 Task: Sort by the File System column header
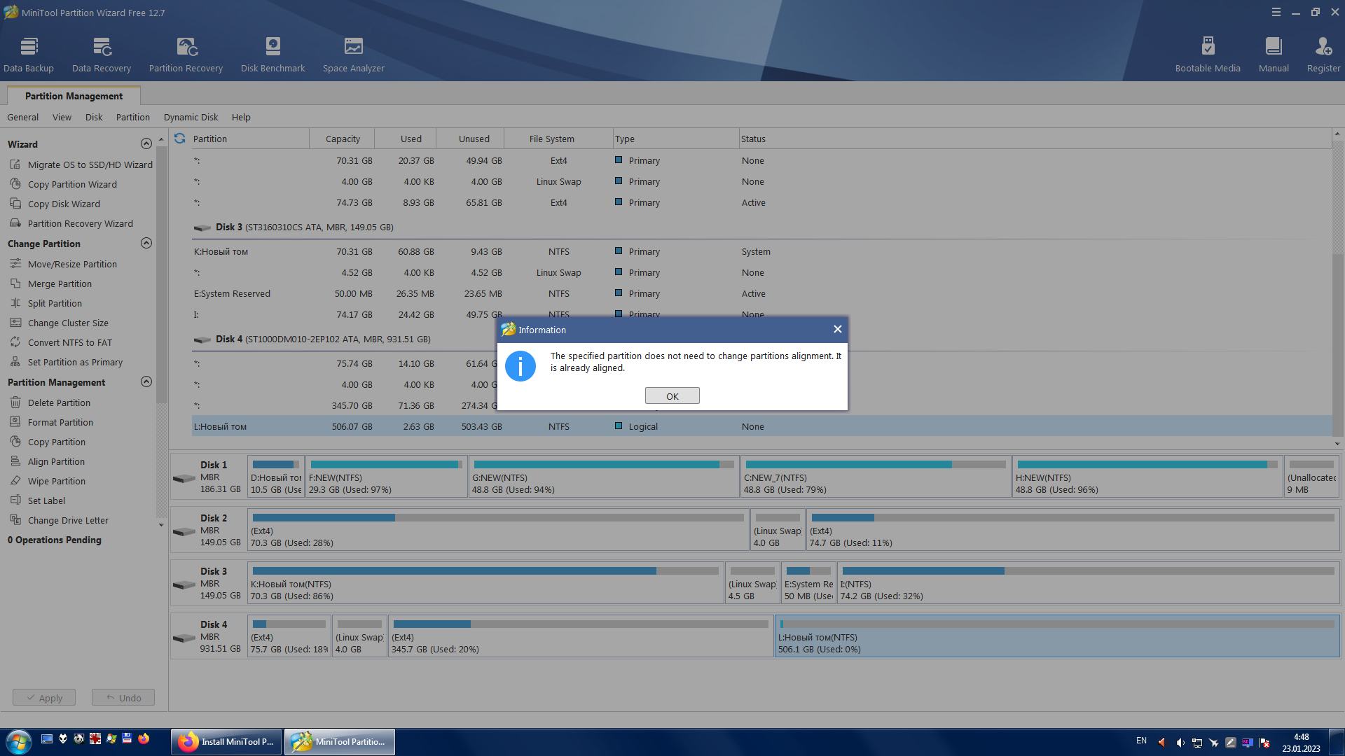click(x=558, y=139)
